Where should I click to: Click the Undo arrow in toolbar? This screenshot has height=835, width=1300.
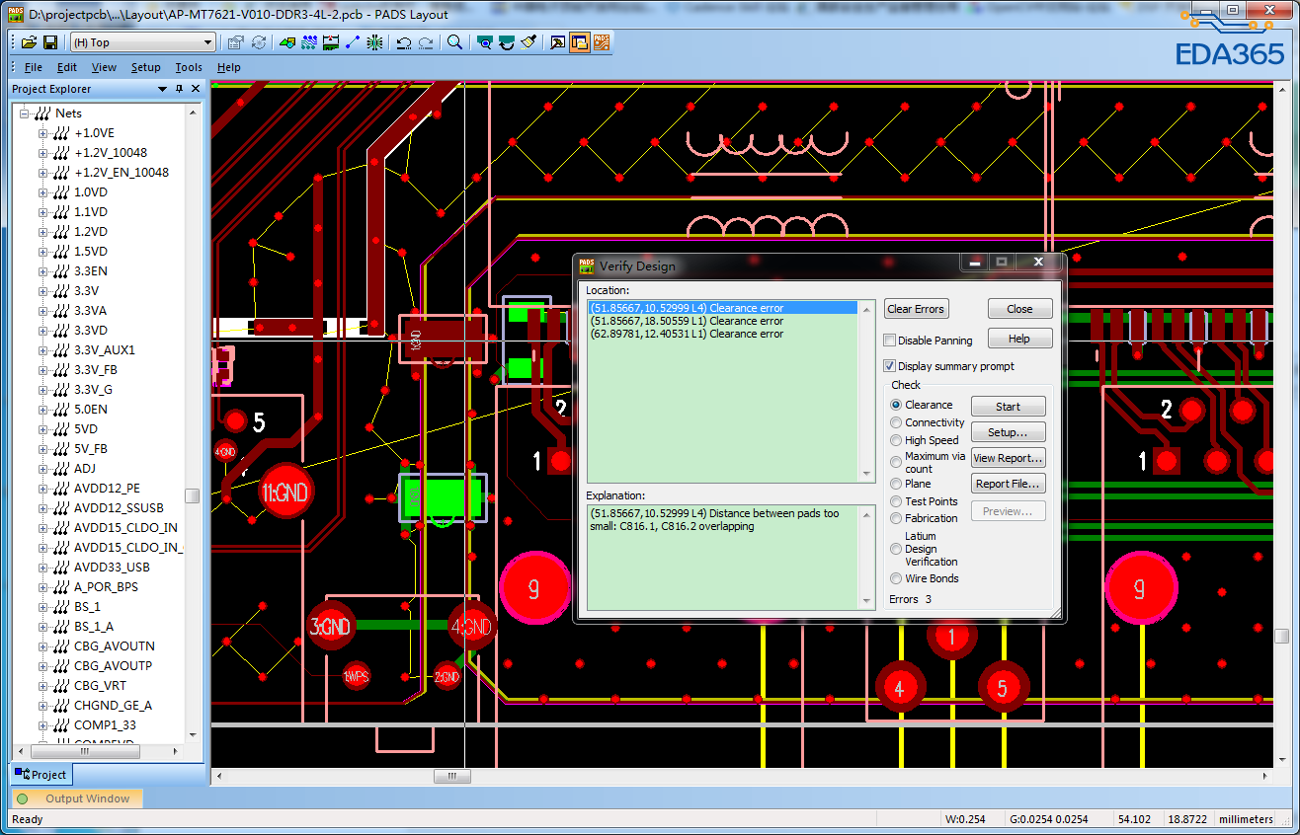coord(404,42)
